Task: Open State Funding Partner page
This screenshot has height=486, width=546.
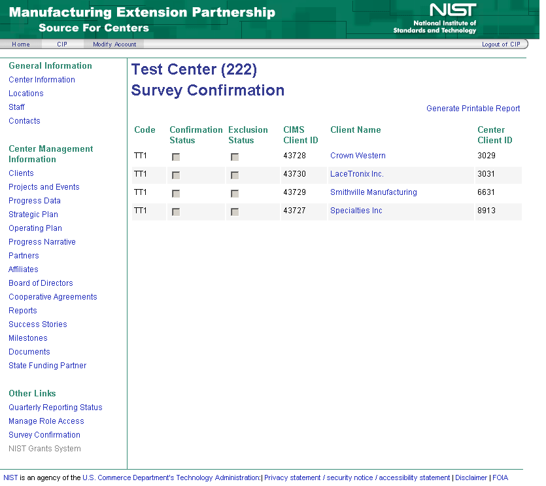Action: click(48, 366)
